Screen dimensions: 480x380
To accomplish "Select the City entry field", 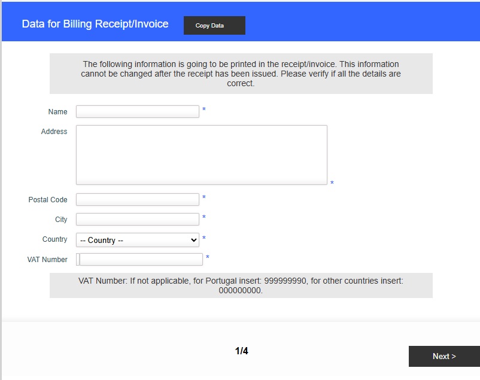I will [x=136, y=219].
